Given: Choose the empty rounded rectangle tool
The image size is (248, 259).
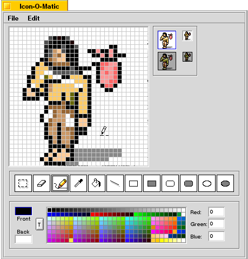Looking at the screenshot, I should pyautogui.click(x=170, y=183).
